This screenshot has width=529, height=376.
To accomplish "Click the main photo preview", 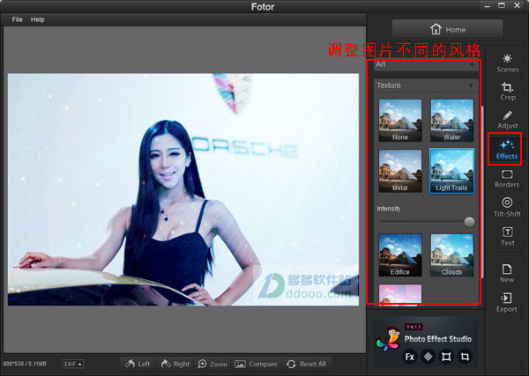I will pos(183,189).
